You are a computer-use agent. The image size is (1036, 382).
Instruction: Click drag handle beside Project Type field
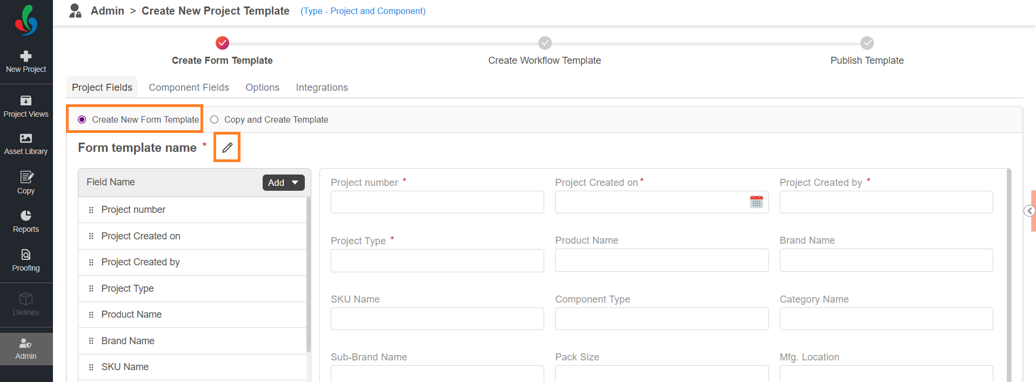point(91,289)
